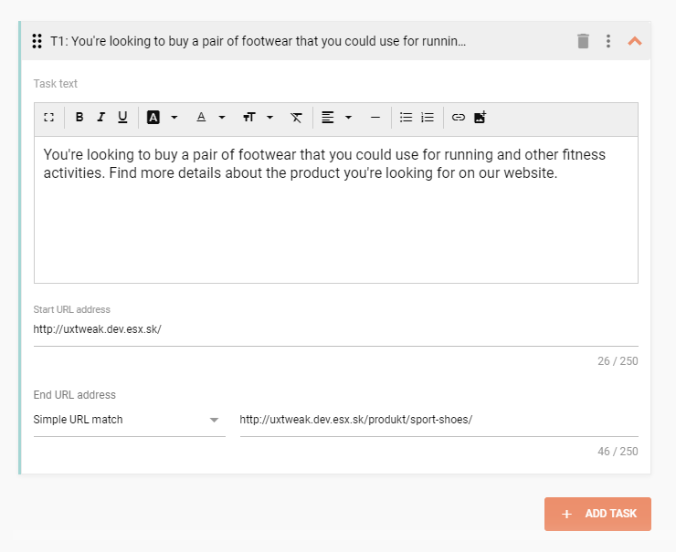This screenshot has height=552, width=676.
Task: Click the drag handle for task T1
Action: coord(37,41)
